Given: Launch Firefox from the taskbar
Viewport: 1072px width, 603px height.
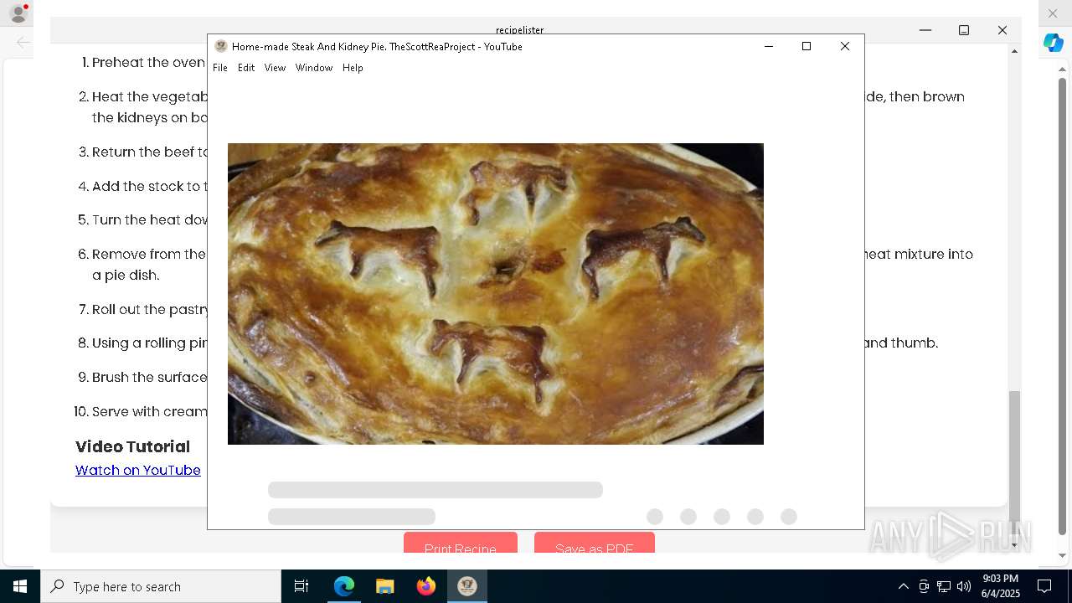Looking at the screenshot, I should pyautogui.click(x=425, y=586).
